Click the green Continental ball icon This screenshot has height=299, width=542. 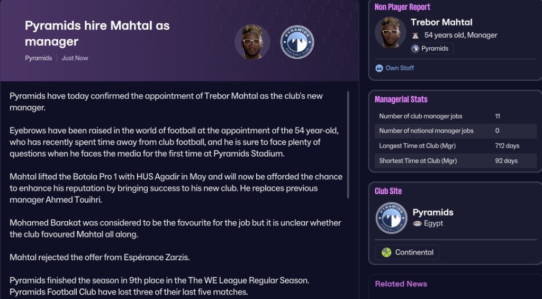pos(386,252)
